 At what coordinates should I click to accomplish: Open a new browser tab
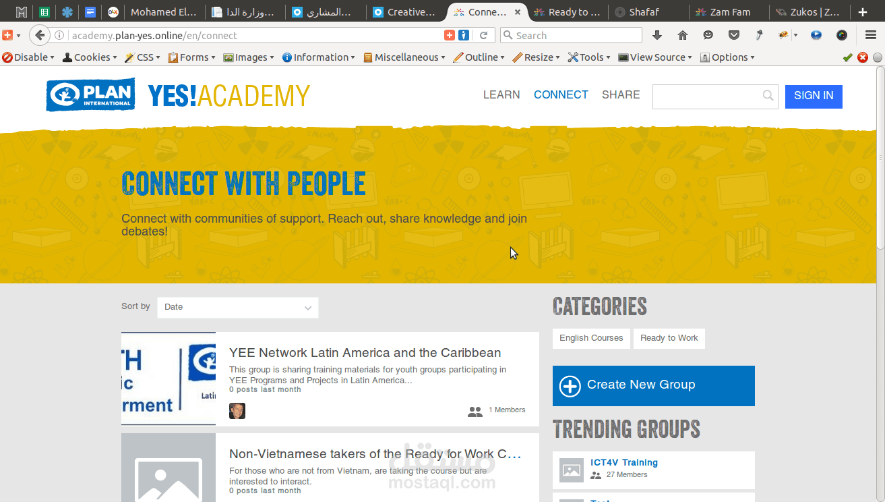pos(863,12)
